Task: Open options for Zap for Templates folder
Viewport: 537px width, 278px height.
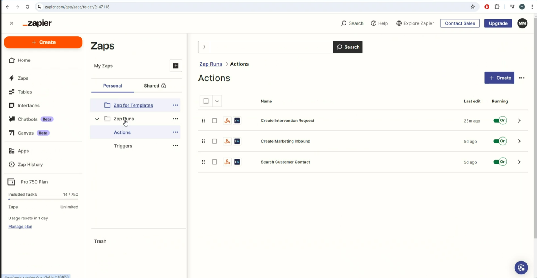Action: click(175, 105)
